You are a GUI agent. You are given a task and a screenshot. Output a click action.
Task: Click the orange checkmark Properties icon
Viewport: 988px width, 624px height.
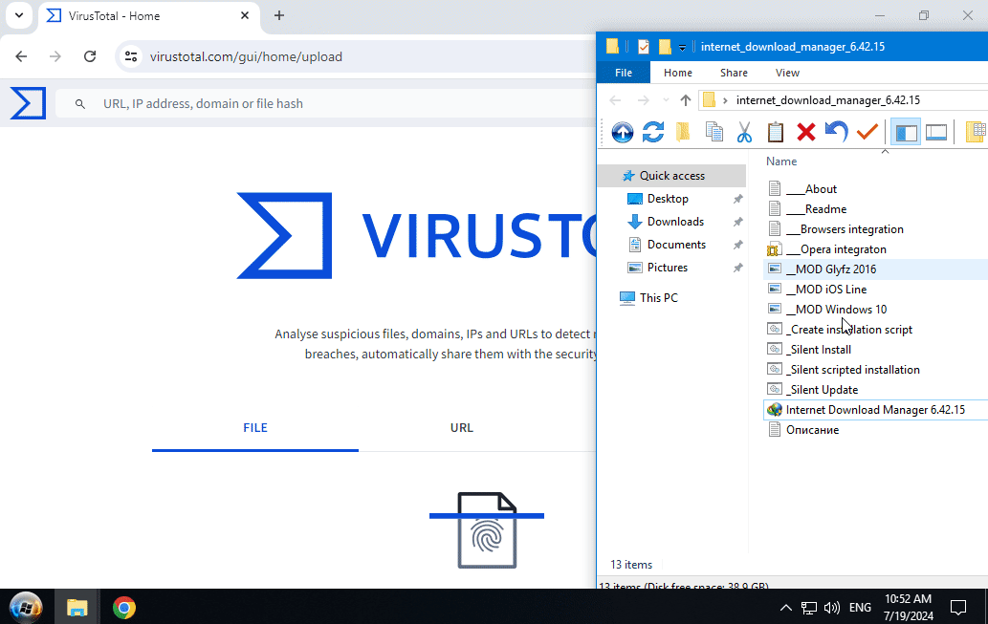point(867,132)
